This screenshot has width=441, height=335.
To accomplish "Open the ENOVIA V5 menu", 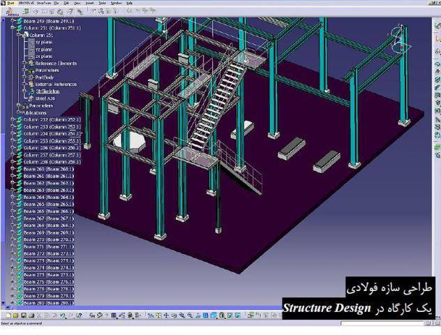I will 26,3.
